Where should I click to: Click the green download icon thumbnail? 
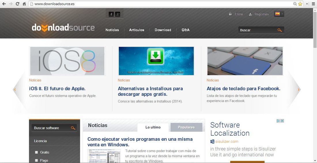click(156, 61)
